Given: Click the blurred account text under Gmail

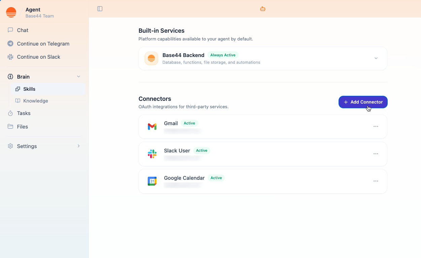Looking at the screenshot, I should point(182,131).
